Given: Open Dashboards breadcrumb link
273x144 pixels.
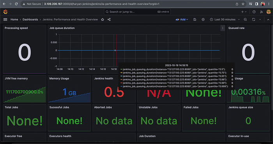Looking at the screenshot, I should coord(30,20).
